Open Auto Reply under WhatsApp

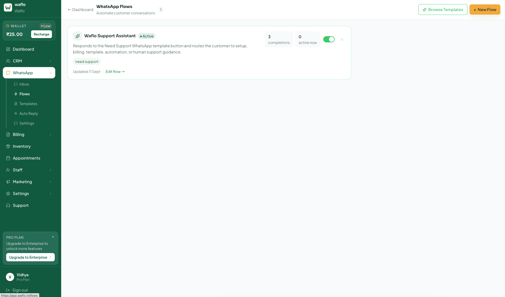(29, 113)
